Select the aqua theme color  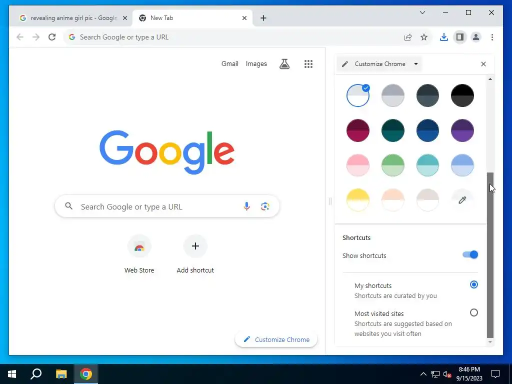click(x=427, y=165)
